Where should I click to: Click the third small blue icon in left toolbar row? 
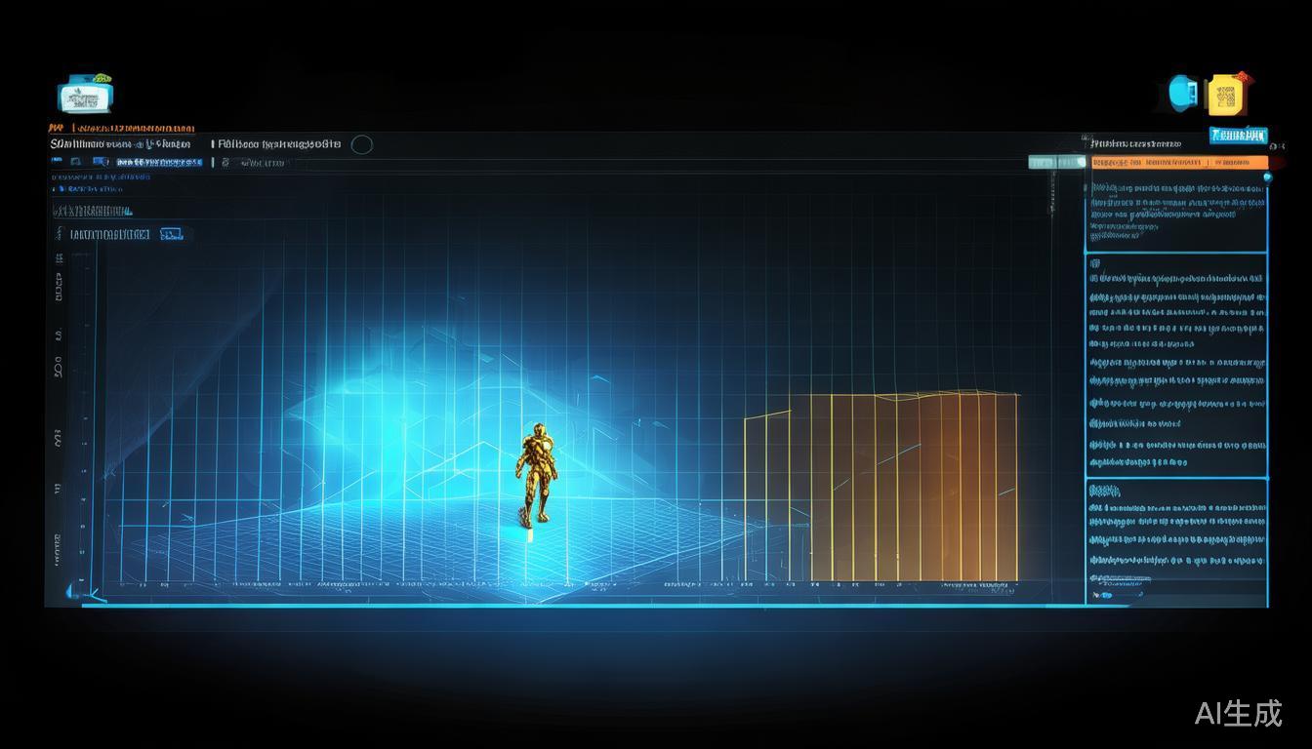point(100,162)
